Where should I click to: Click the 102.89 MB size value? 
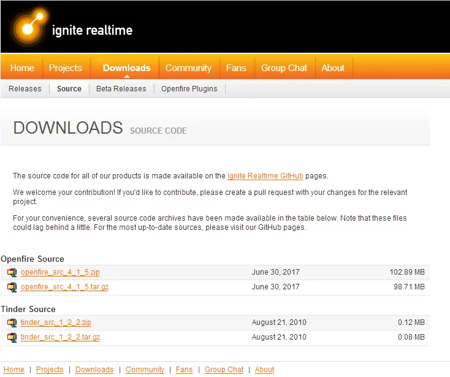pos(407,272)
